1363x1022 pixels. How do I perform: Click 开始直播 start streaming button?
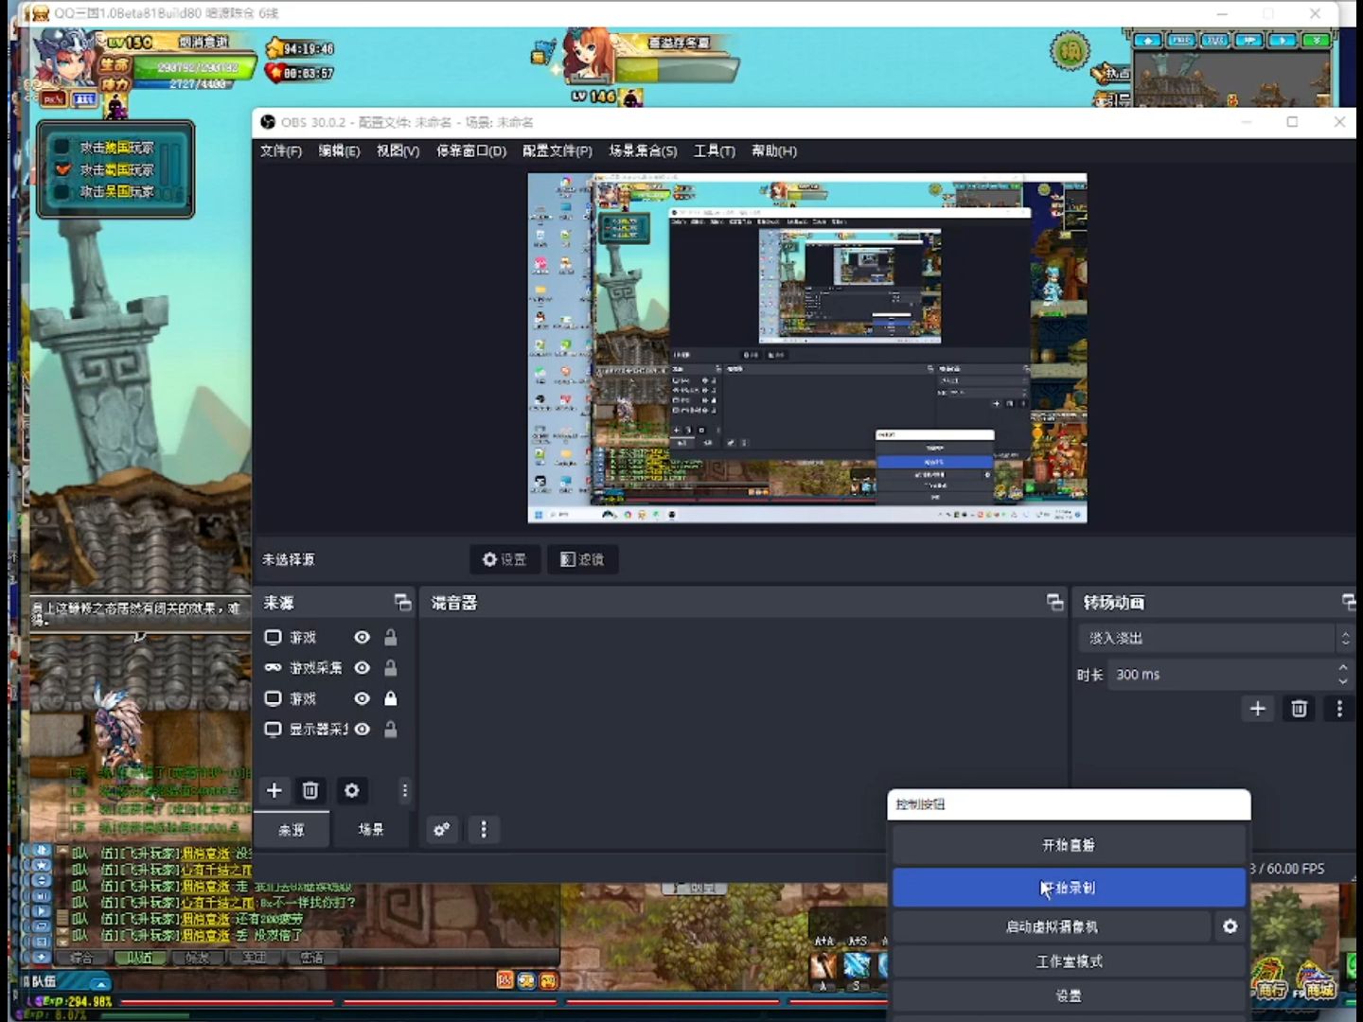coord(1069,845)
